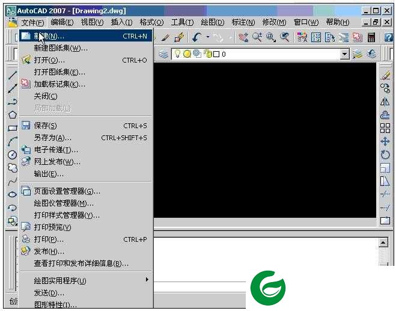This screenshot has width=396, height=311.
Task: Click the Zoom Window icon
Action: [271, 37]
